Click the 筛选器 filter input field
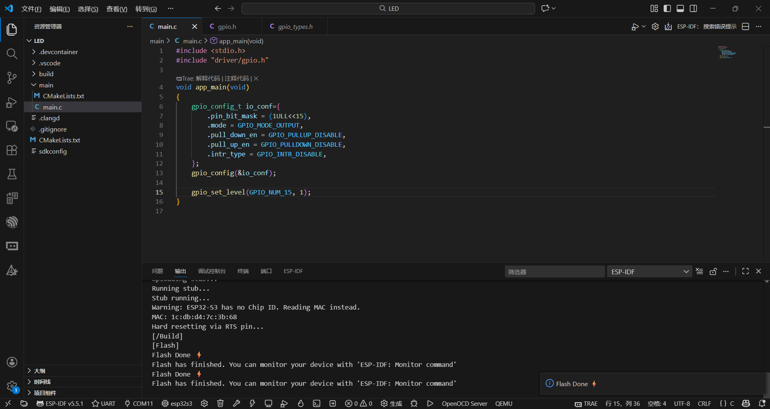Viewport: 770px width, 409px height. click(x=555, y=271)
